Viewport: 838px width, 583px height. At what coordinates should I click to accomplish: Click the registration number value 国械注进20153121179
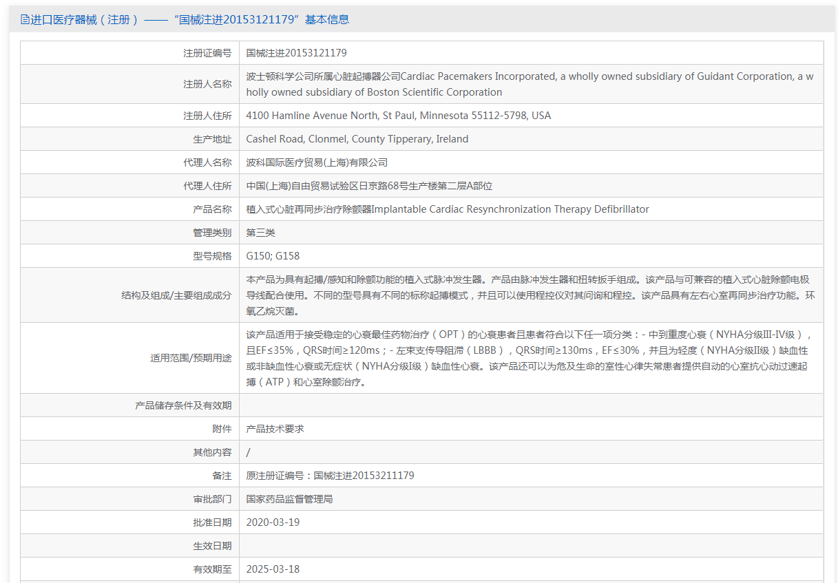tap(297, 53)
